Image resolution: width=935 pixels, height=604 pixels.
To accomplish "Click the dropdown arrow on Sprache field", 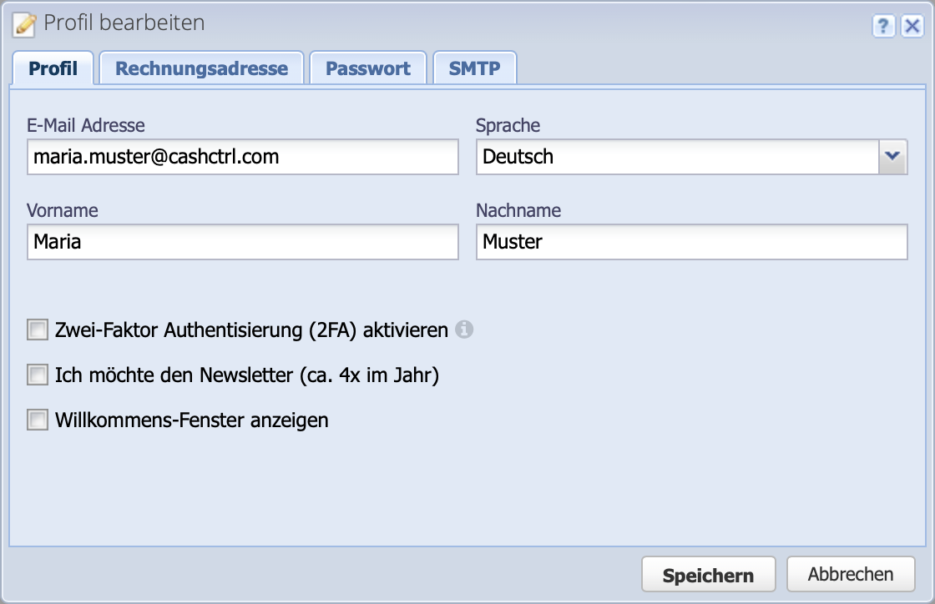I will [893, 156].
